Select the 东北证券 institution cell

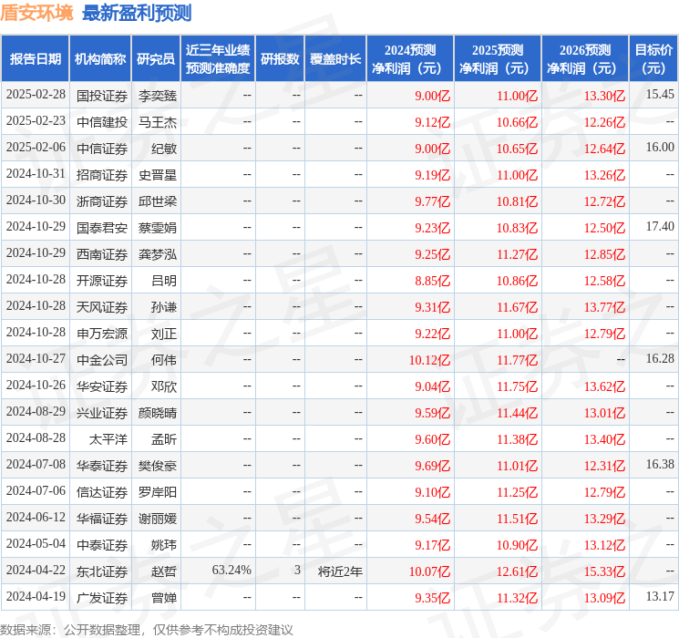[102, 571]
